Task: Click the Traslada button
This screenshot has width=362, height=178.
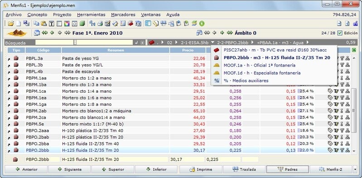Action: pyautogui.click(x=244, y=169)
